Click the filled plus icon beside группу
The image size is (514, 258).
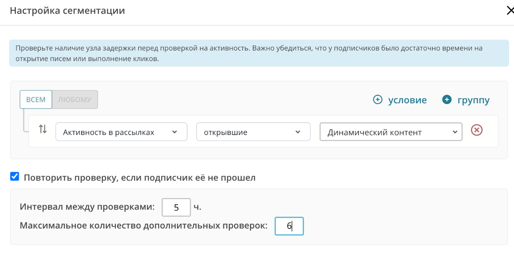pyautogui.click(x=447, y=100)
